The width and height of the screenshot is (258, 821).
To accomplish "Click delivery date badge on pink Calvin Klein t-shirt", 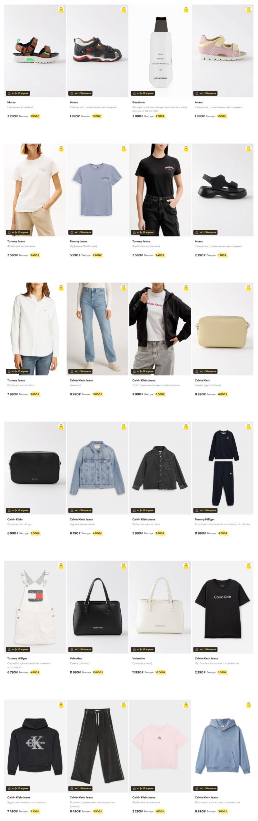I will click(x=143, y=788).
